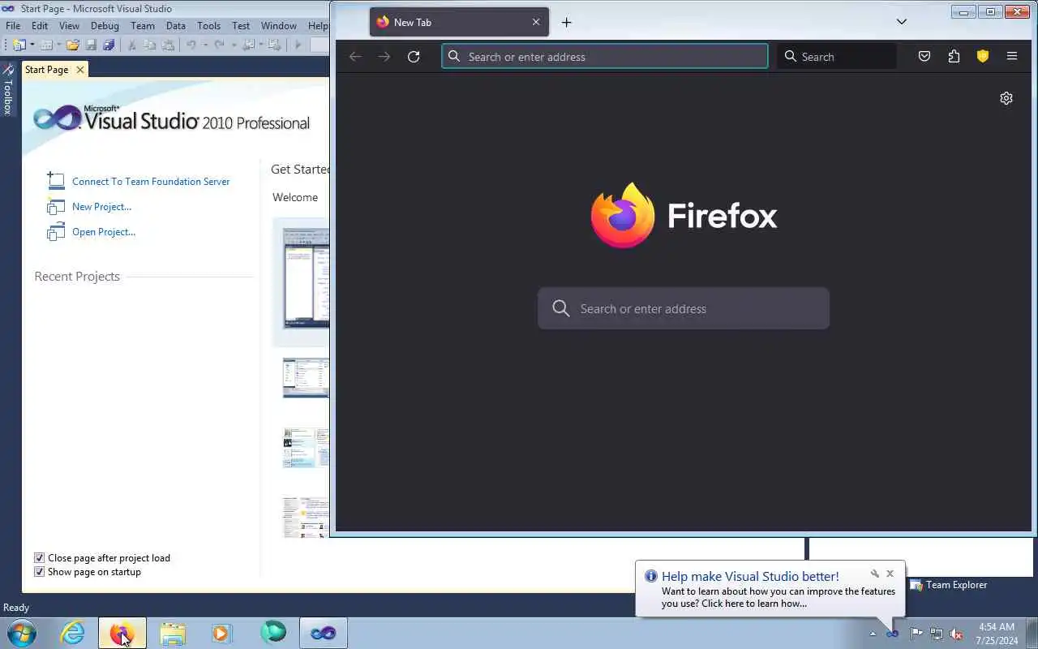Click the Internet Explorer taskbar icon
1038x649 pixels.
[x=73, y=633]
